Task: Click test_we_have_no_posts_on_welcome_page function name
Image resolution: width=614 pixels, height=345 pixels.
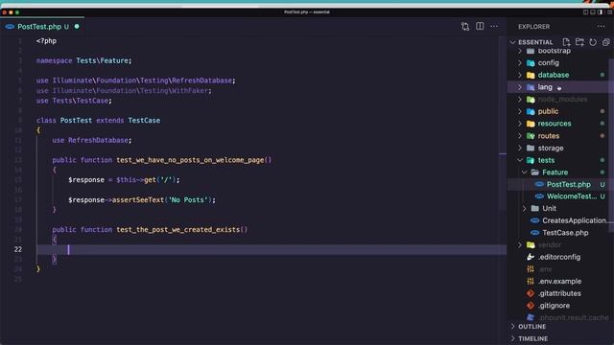Action: click(x=190, y=160)
